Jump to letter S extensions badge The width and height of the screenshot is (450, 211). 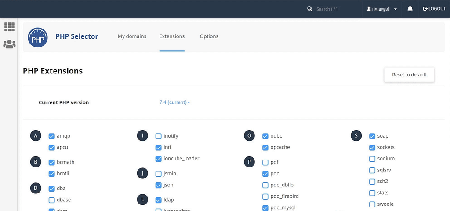(x=356, y=136)
